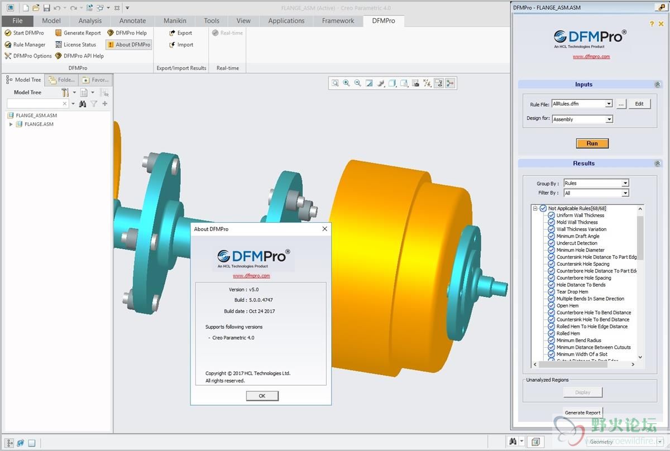Collapse the Inputs section
670x451 pixels.
tap(657, 85)
